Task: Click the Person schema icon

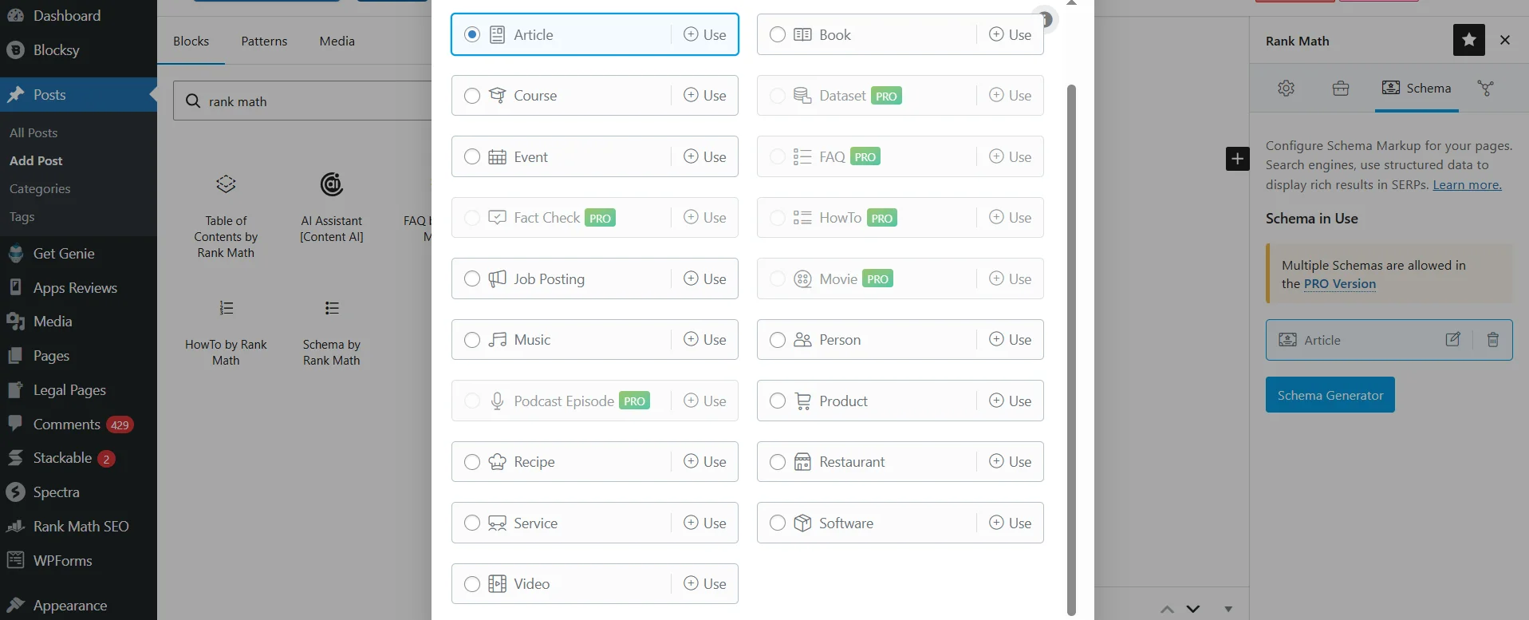Action: [x=802, y=340]
